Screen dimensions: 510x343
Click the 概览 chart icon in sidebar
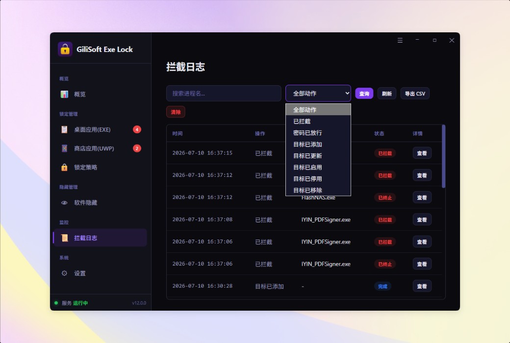(x=64, y=94)
